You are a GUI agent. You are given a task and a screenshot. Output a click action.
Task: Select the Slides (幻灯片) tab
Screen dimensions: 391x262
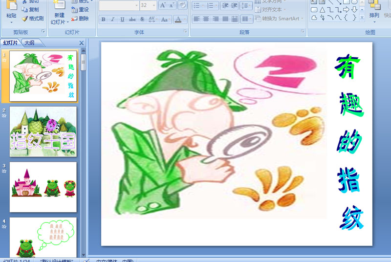point(11,43)
